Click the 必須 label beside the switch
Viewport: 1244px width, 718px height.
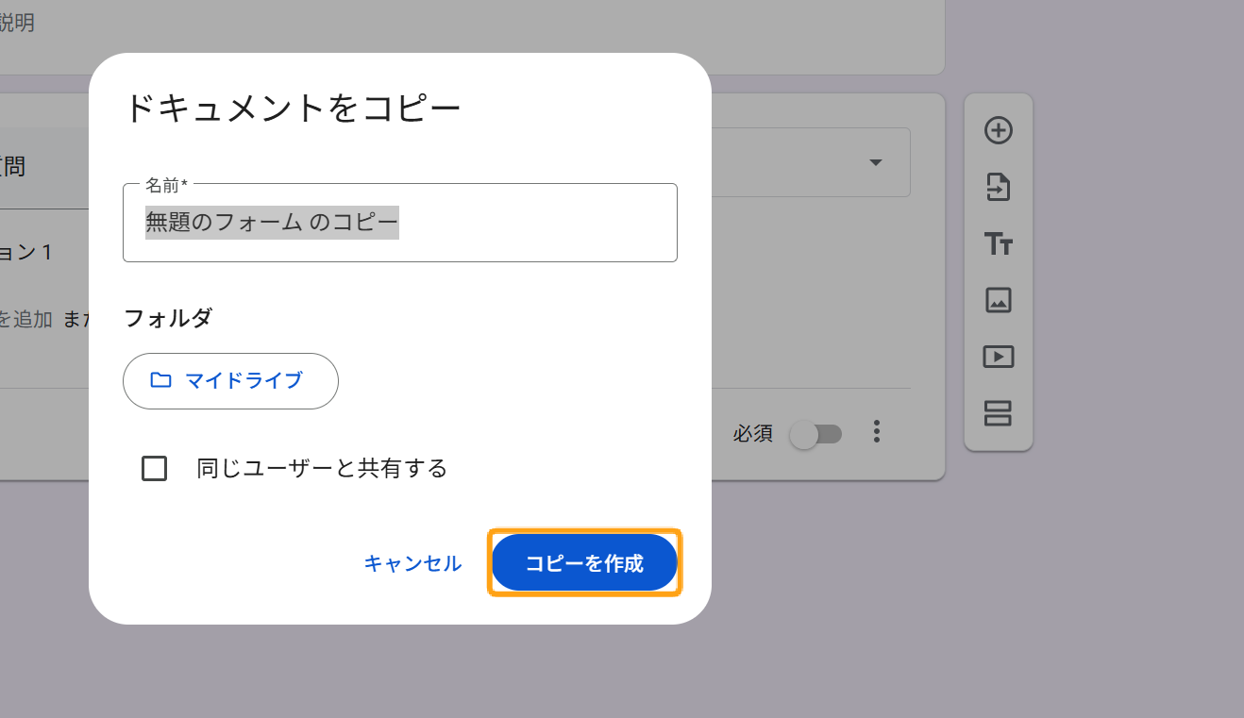tap(752, 434)
